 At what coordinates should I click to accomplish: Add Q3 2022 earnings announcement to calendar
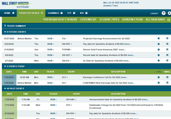tap(158, 39)
